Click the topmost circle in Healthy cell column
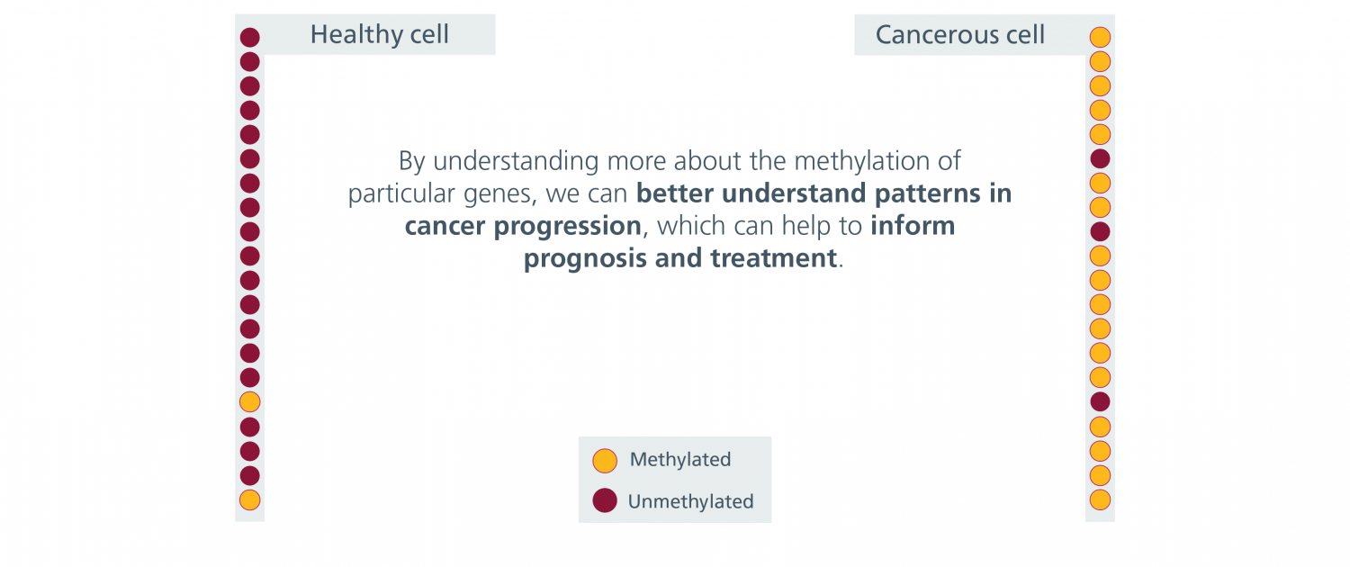 click(250, 38)
